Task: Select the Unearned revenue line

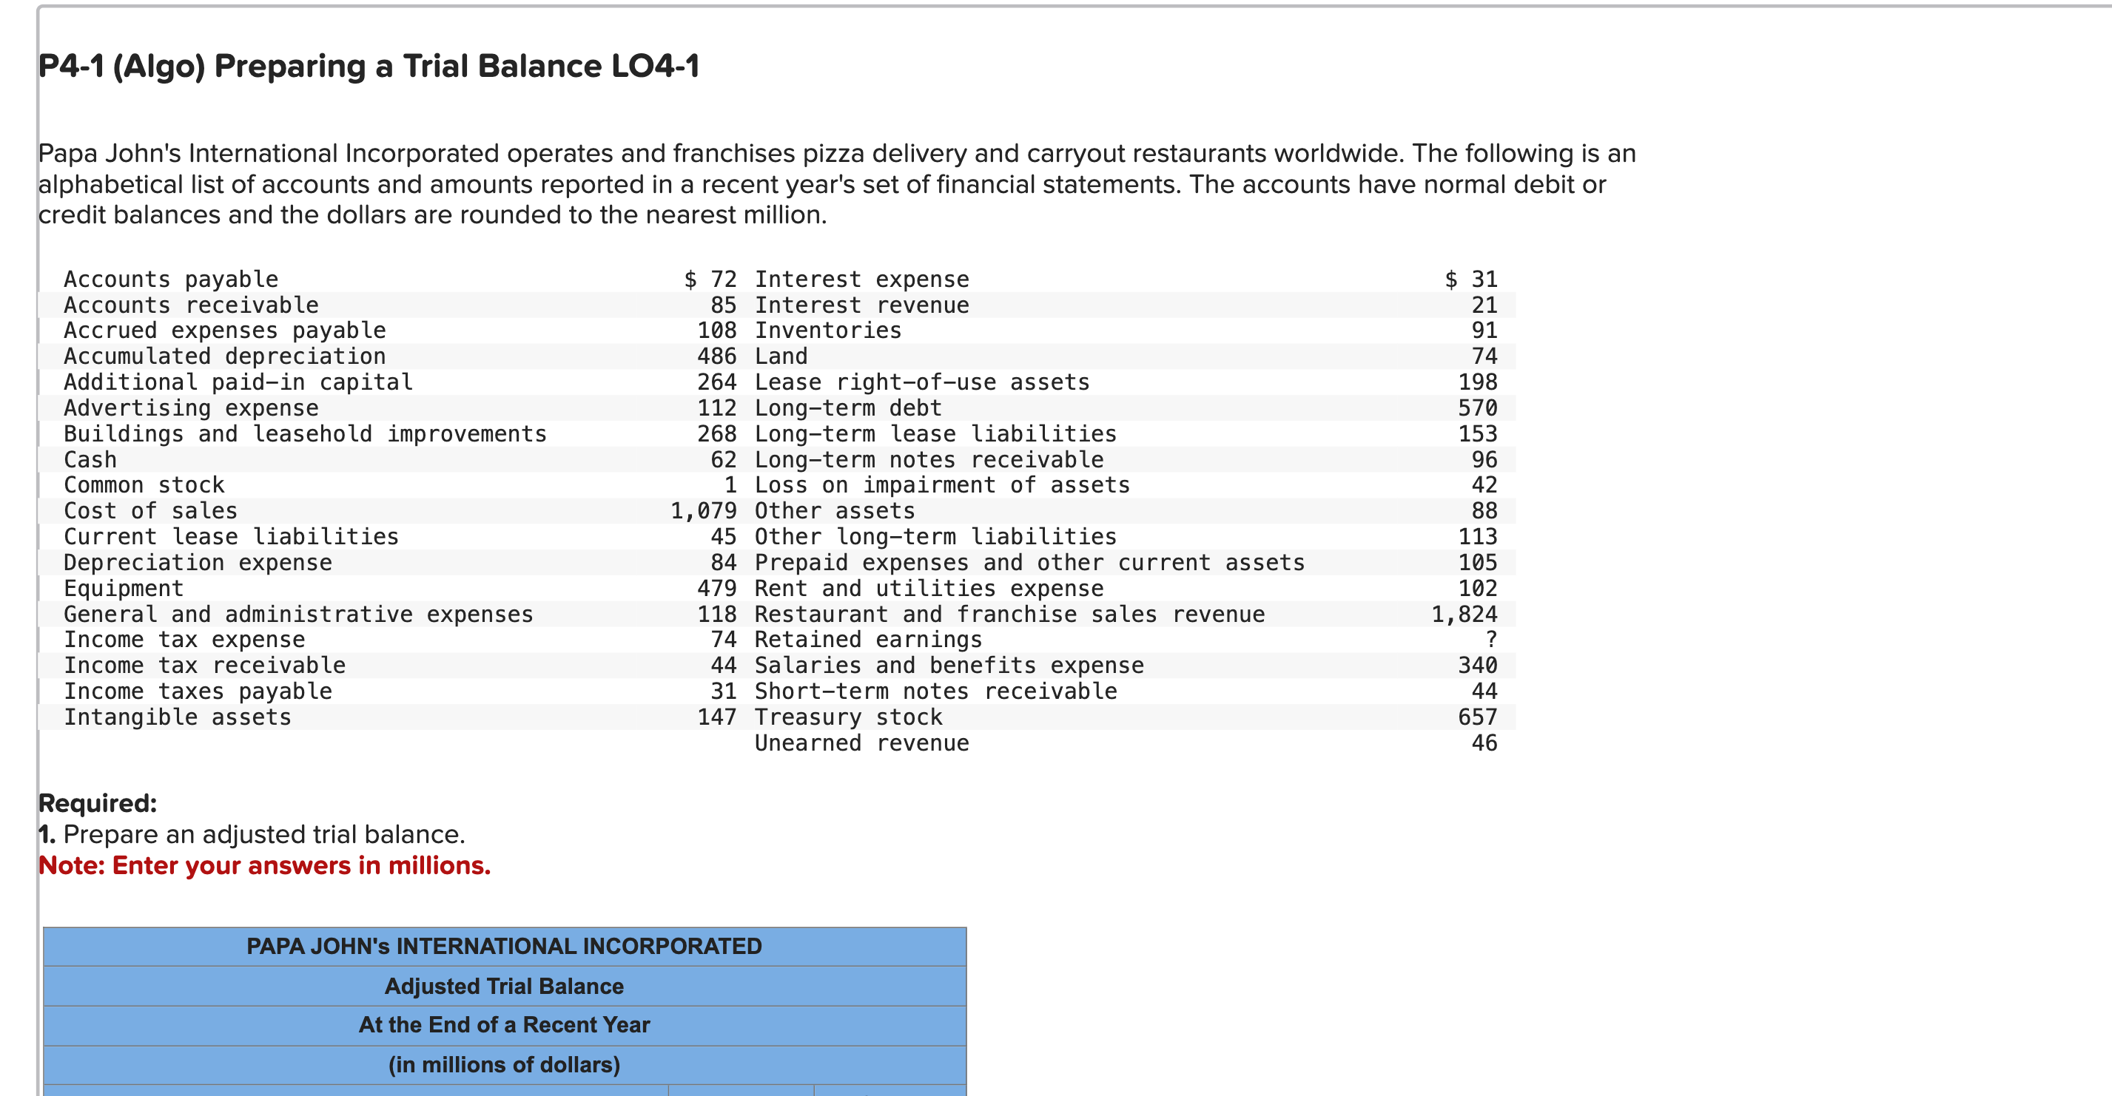Action: (x=861, y=743)
